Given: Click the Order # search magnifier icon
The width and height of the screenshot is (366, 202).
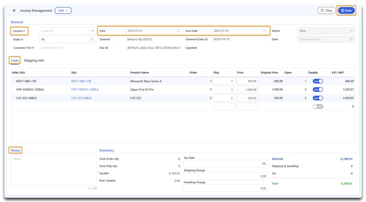Looking at the screenshot, I should [93, 39].
